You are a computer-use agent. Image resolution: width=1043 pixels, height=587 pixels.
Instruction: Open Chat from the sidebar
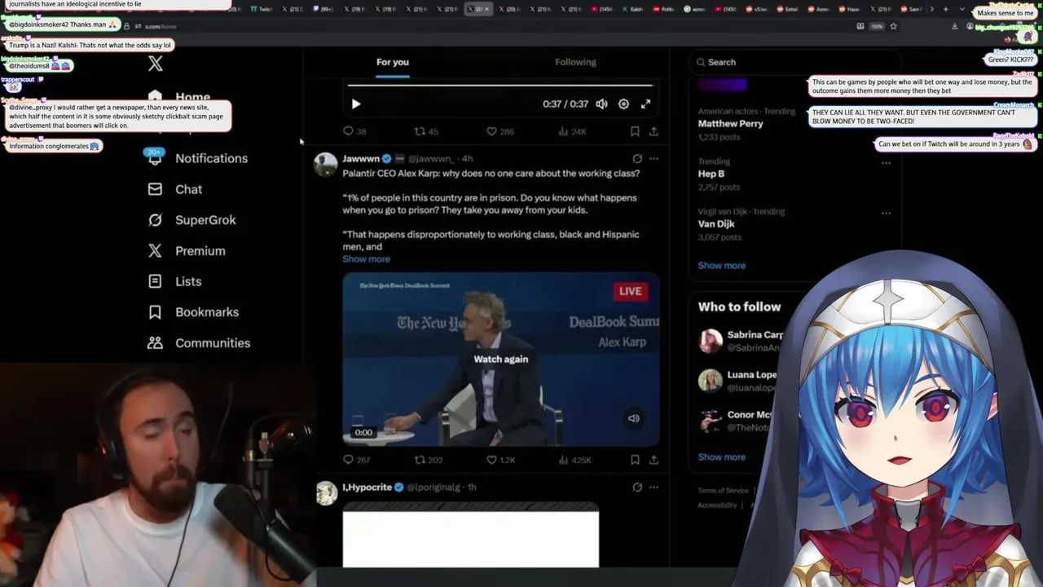[x=174, y=189]
